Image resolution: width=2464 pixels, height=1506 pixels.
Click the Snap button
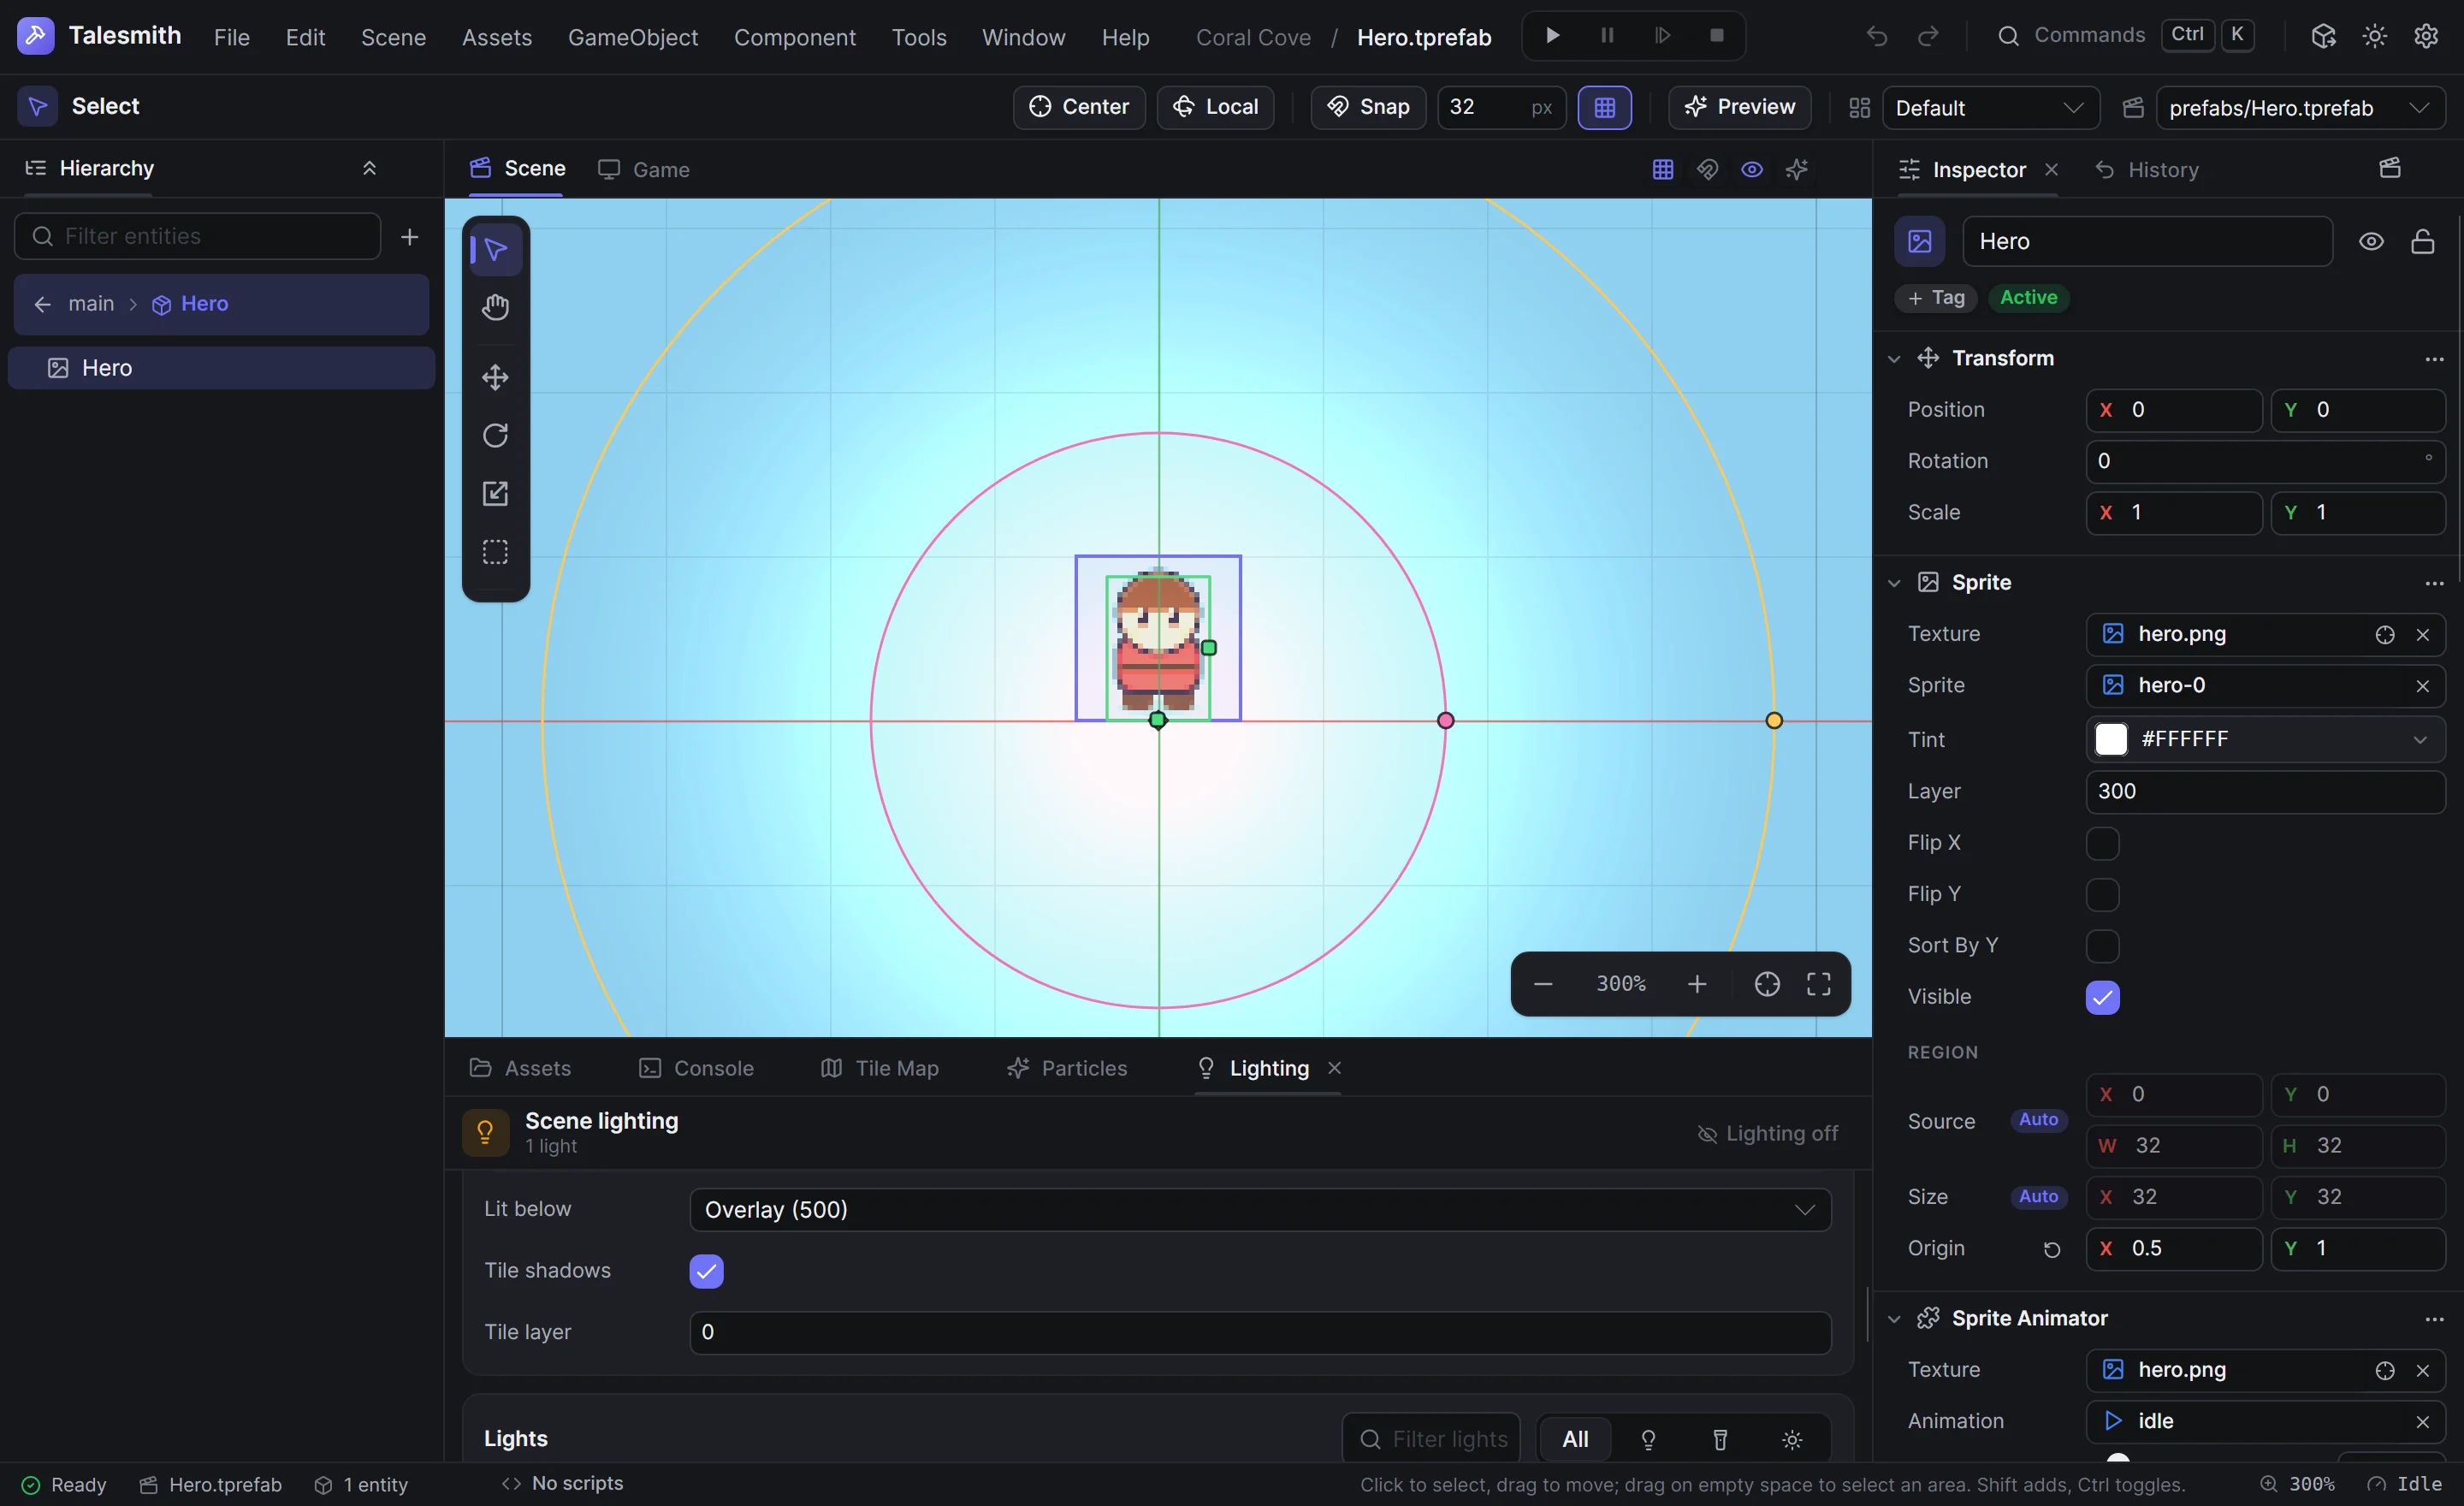coord(1368,107)
